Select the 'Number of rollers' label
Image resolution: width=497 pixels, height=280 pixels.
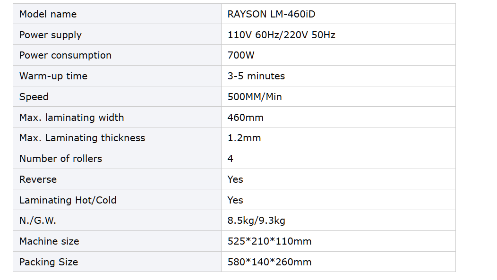click(60, 159)
